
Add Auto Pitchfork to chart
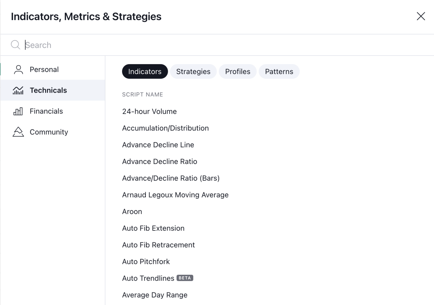pyautogui.click(x=146, y=262)
